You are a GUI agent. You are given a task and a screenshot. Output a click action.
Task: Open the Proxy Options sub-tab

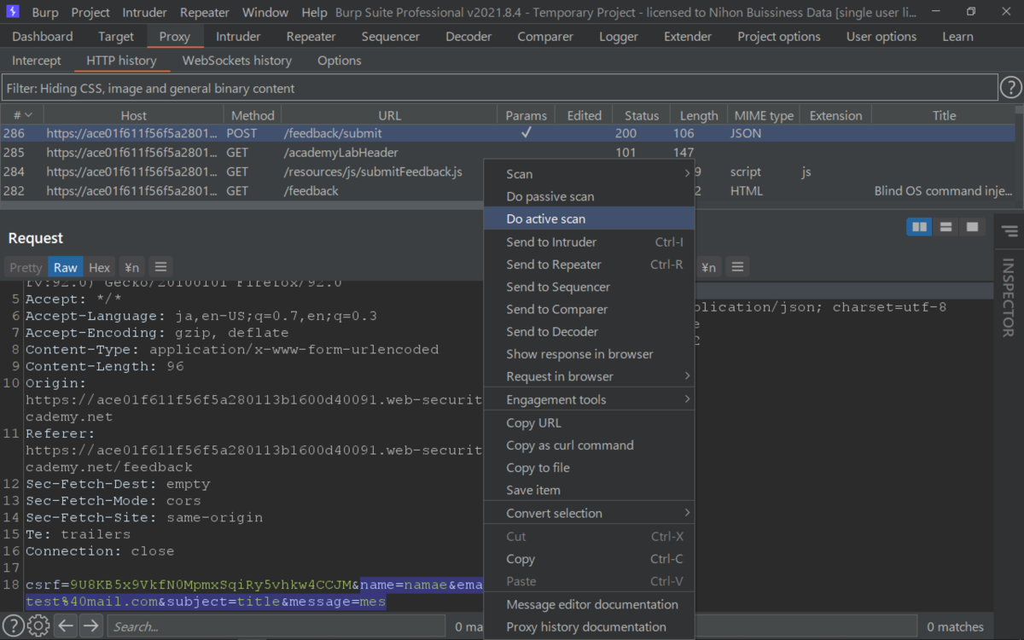click(x=340, y=61)
